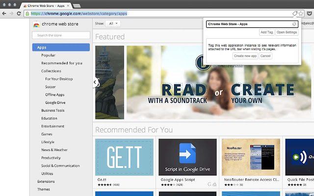Click the Add Tag button

[x=266, y=32]
